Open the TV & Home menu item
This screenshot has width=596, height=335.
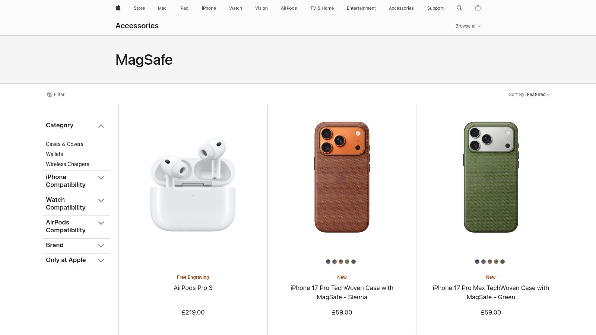tap(321, 8)
